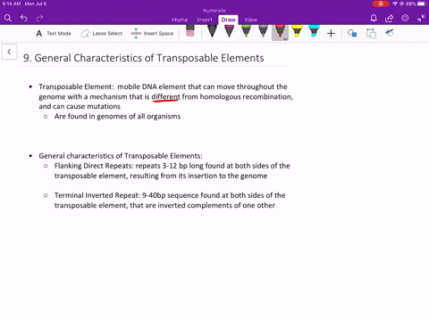Click the word 'different' underlined in red

point(165,97)
